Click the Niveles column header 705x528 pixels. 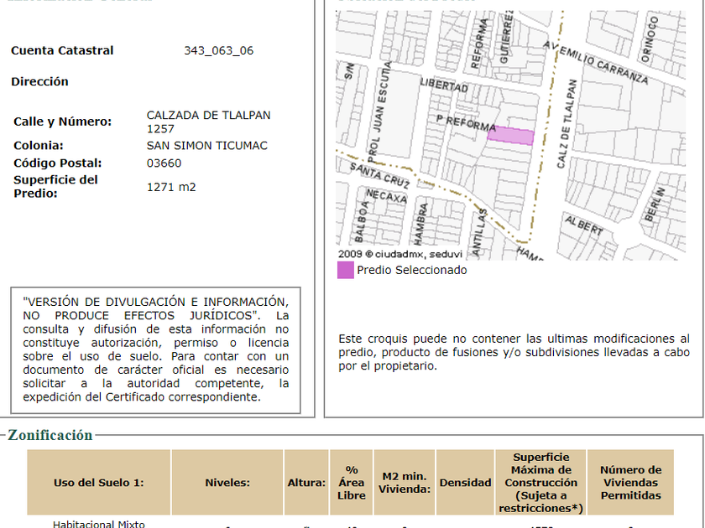point(227,483)
